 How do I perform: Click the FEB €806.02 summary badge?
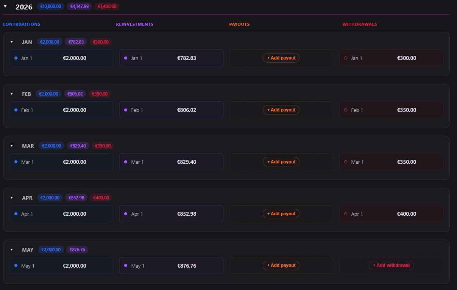75,94
